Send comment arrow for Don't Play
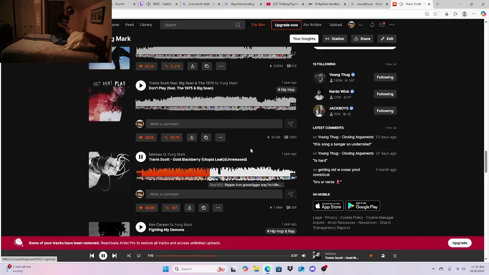This screenshot has height=275, width=489. pos(290,124)
